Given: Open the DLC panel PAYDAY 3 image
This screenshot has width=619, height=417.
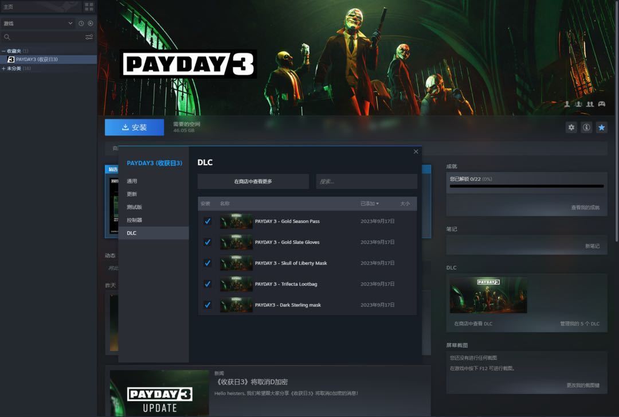Looking at the screenshot, I should click(488, 295).
